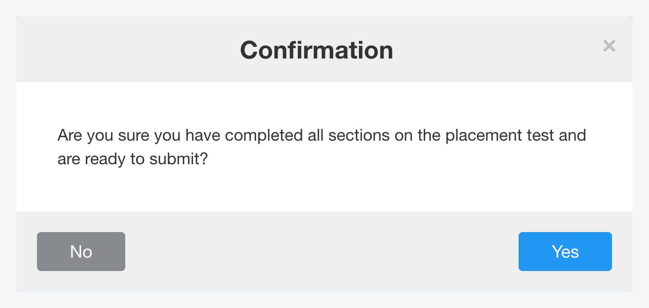The width and height of the screenshot is (649, 308).
Task: Click the 'Are you sure' message text
Action: (x=321, y=147)
